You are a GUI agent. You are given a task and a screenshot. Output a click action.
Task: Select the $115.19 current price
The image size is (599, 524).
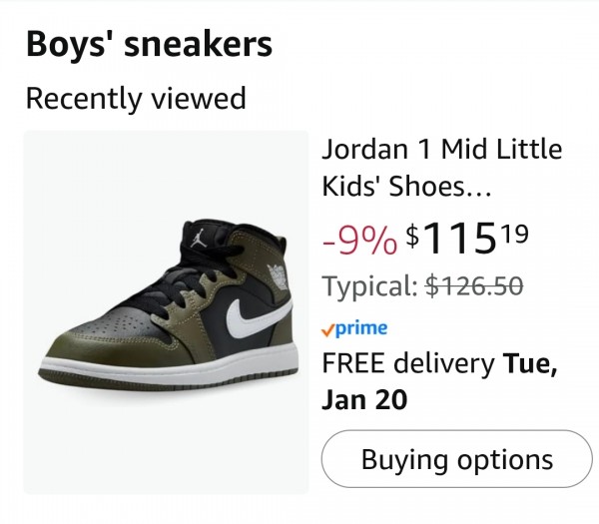(x=466, y=238)
